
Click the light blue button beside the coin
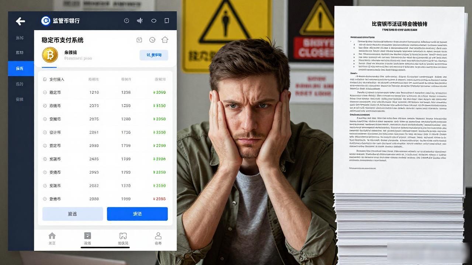154,55
